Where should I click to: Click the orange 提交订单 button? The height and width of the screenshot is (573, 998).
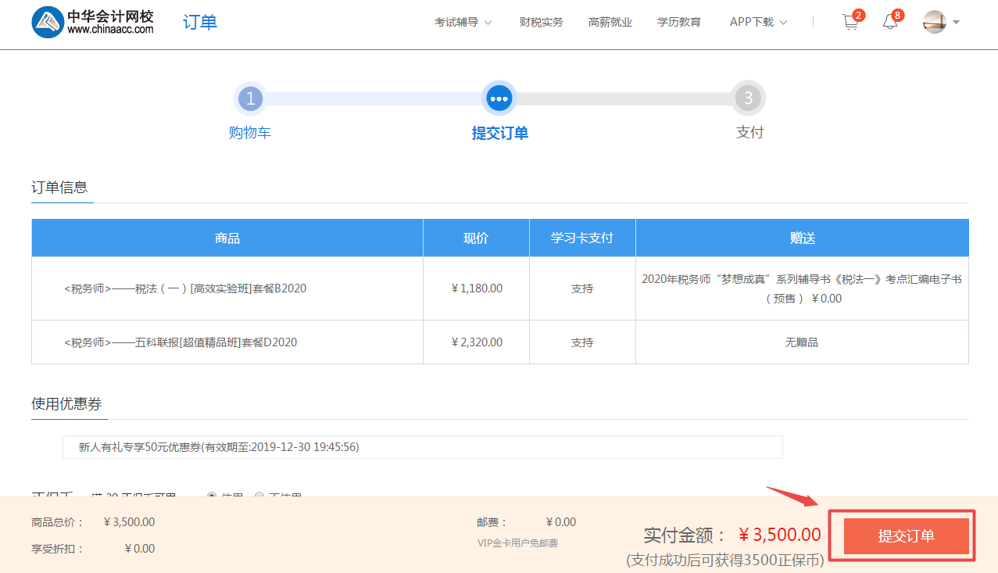[906, 536]
